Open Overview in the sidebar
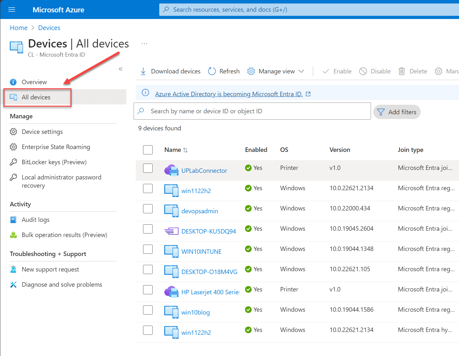This screenshot has width=459, height=356. coord(34,82)
